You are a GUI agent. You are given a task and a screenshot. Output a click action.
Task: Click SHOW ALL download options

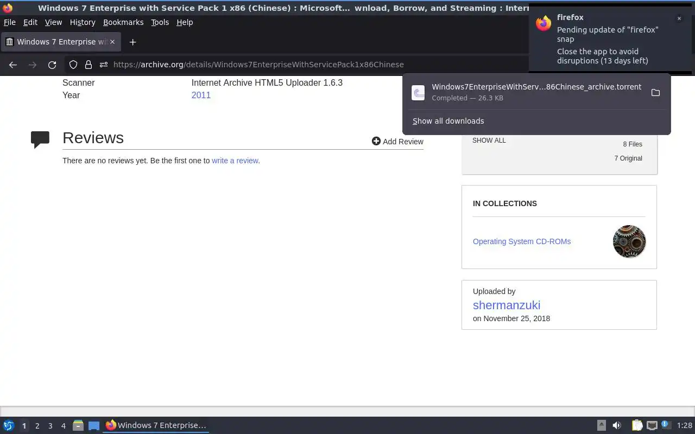point(489,141)
